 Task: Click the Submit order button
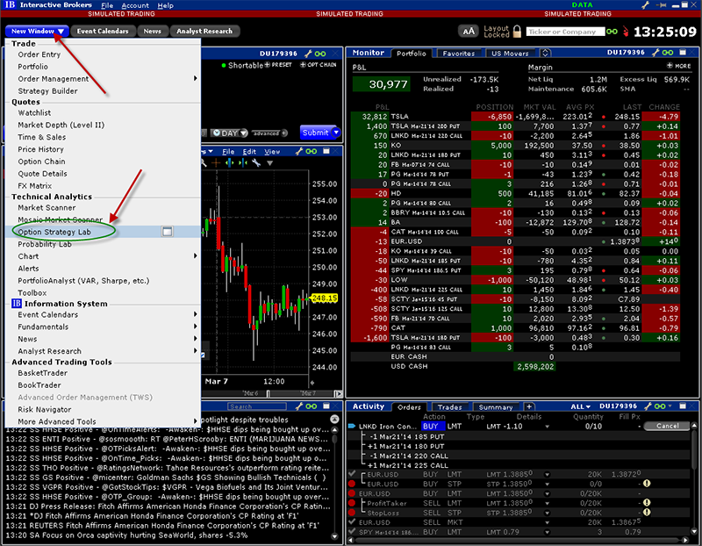[315, 133]
